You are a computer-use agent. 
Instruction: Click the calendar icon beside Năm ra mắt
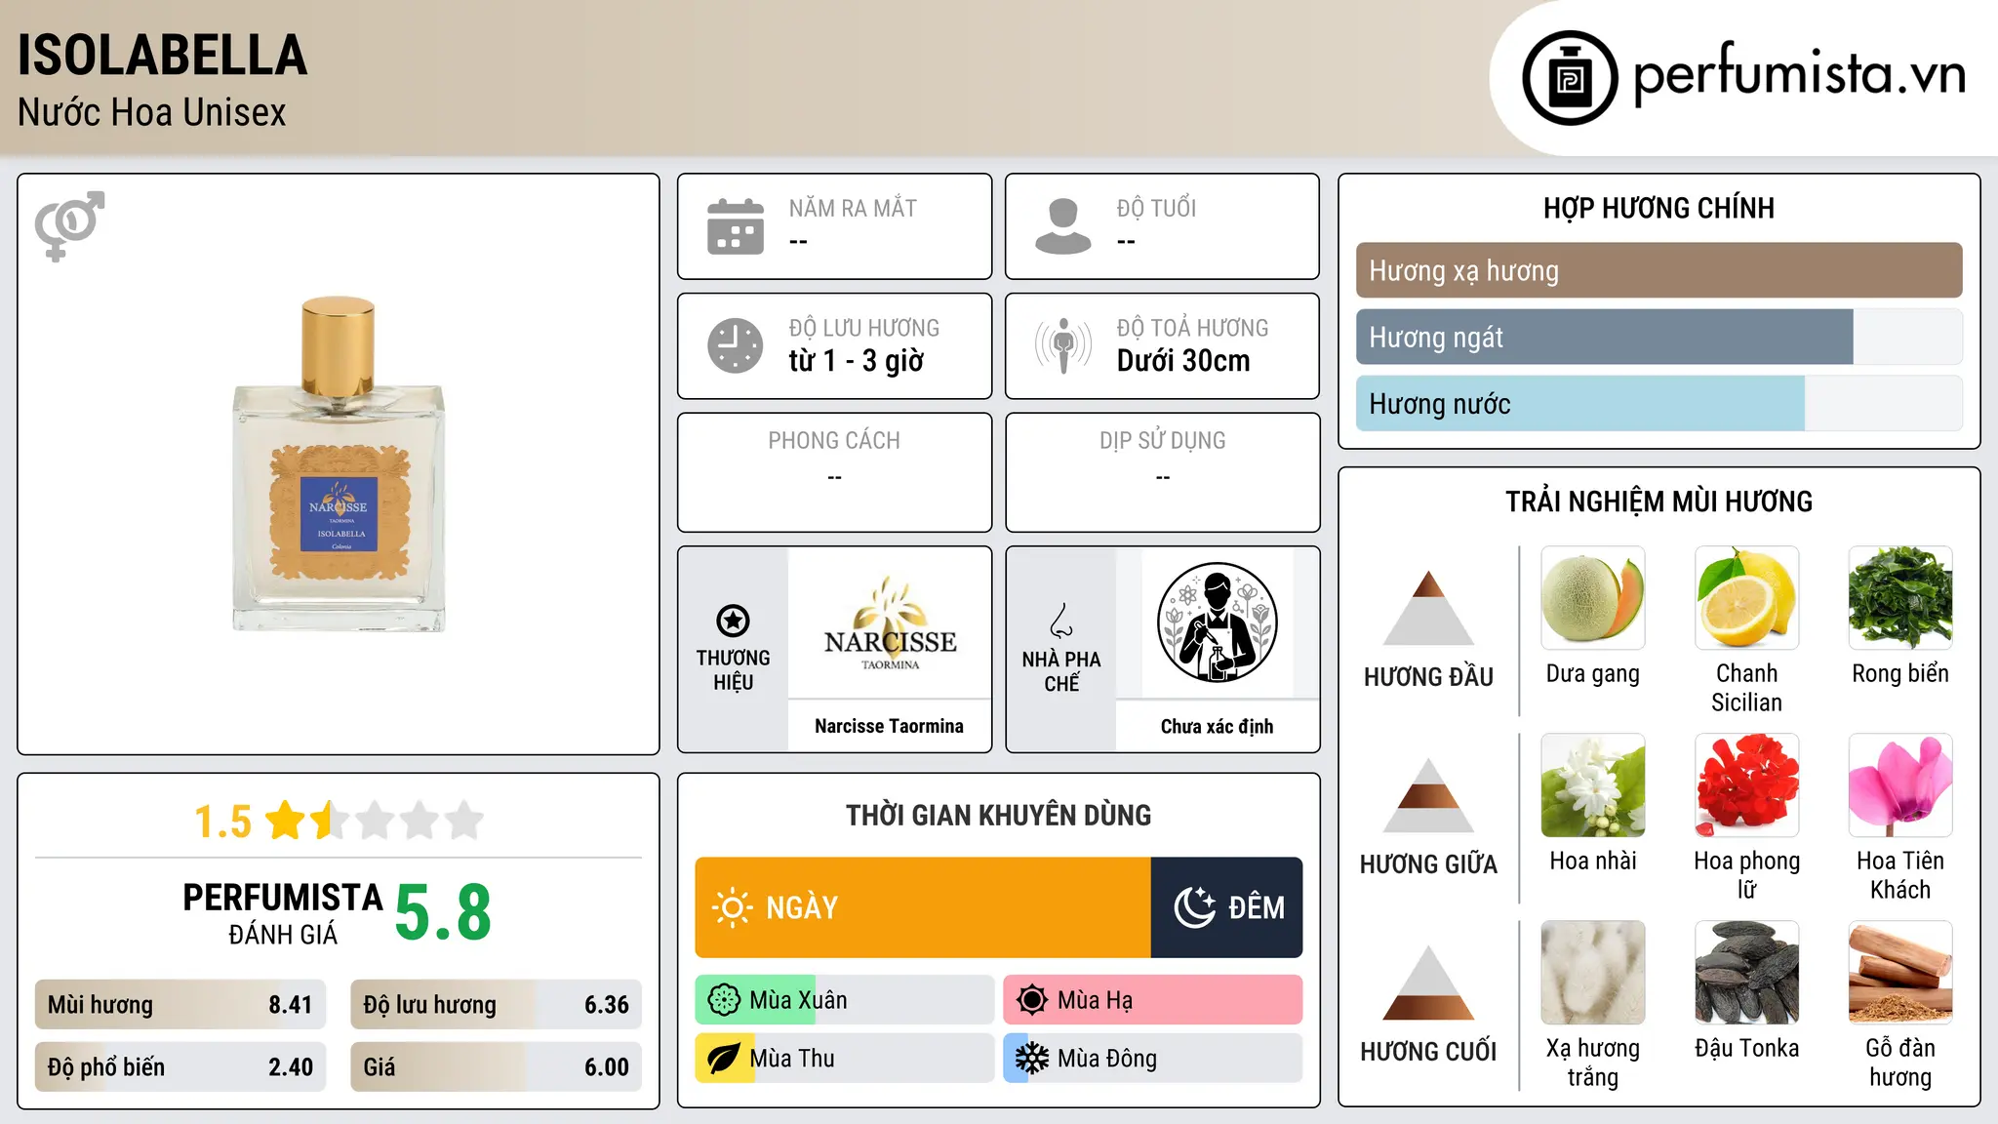(x=736, y=226)
